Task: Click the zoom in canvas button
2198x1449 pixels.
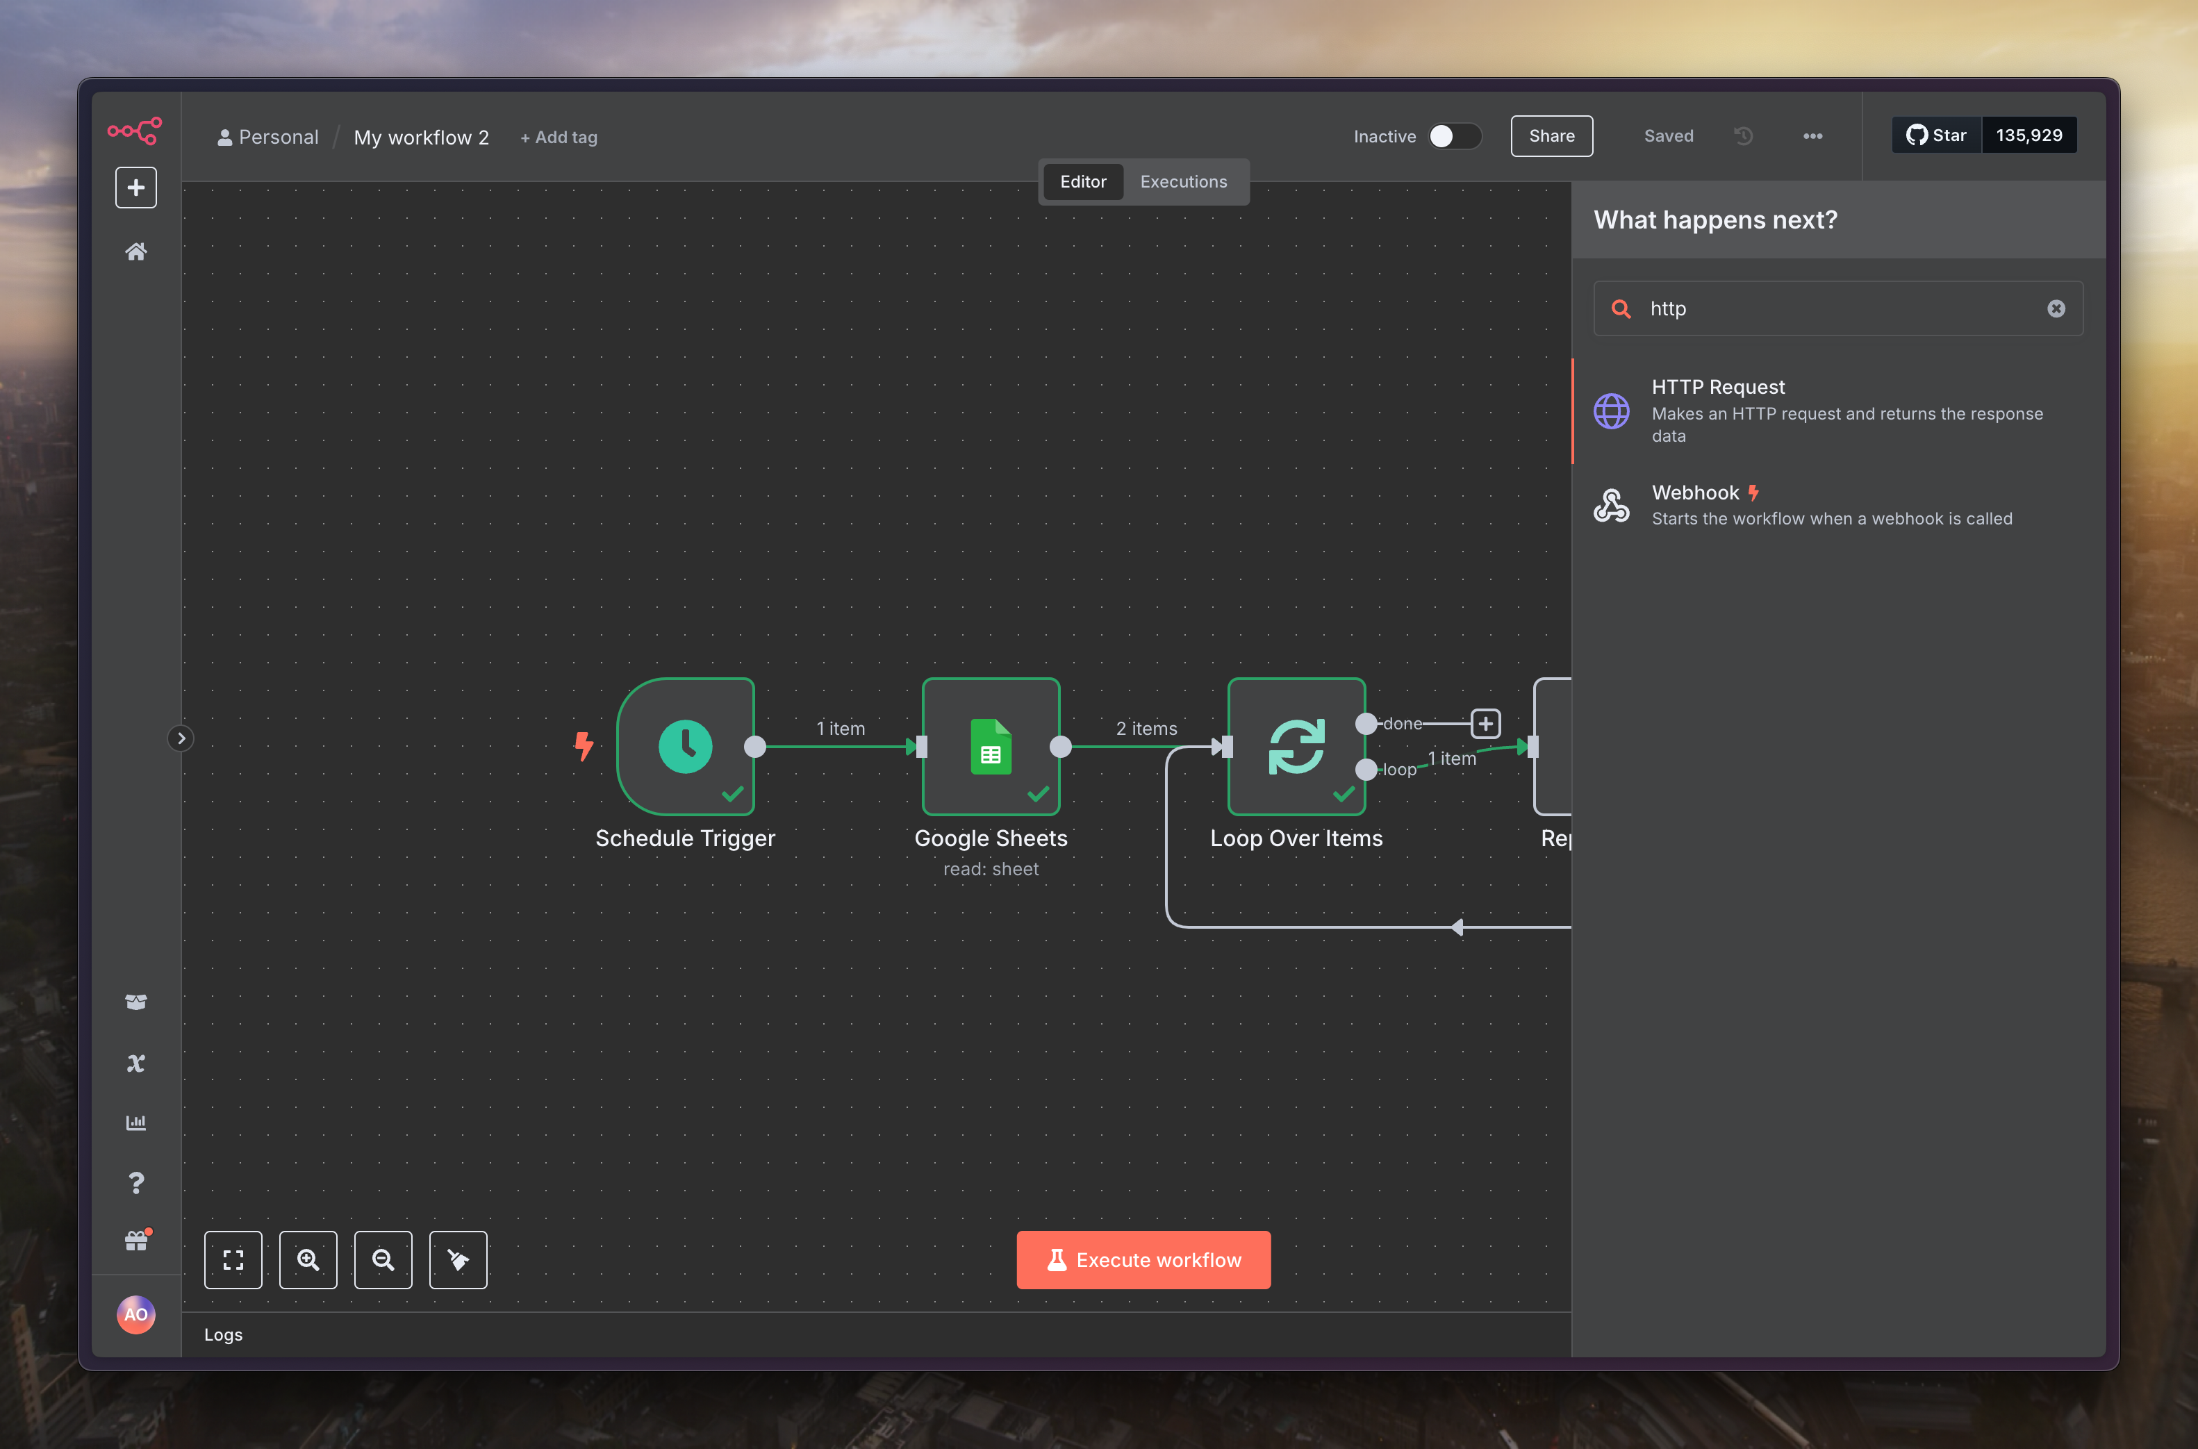Action: [x=308, y=1259]
